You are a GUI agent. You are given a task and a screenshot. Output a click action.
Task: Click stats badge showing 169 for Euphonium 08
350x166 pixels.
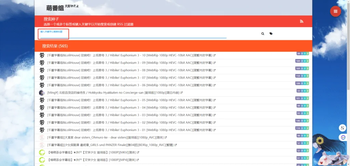click(x=302, y=69)
